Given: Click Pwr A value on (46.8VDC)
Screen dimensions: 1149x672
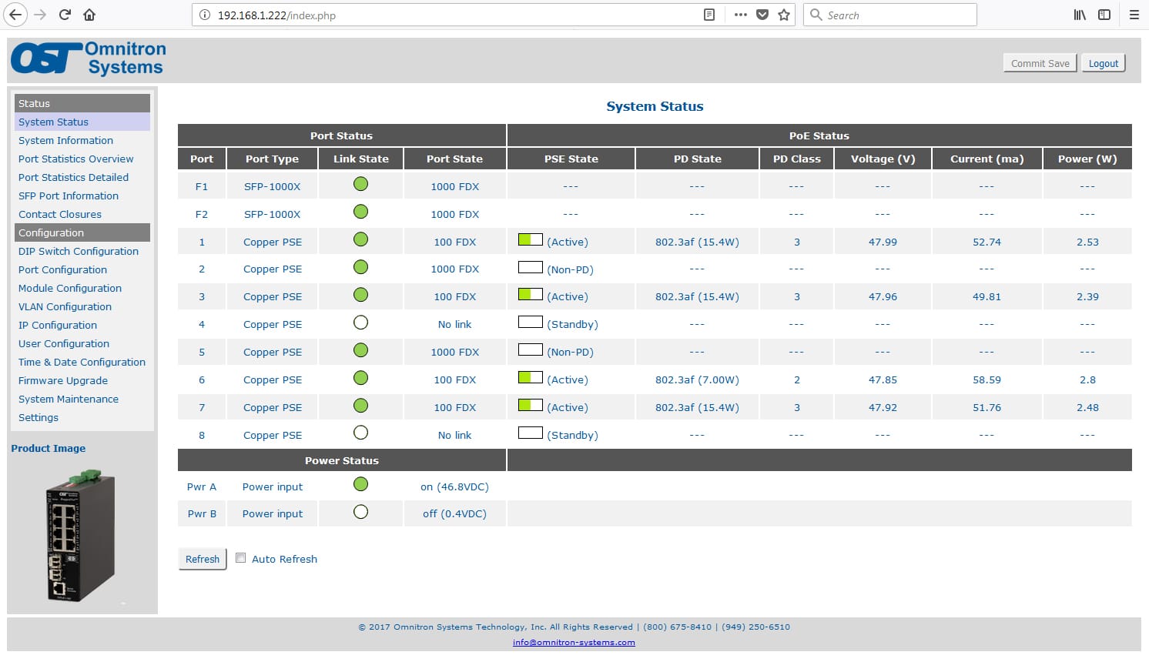Looking at the screenshot, I should pos(454,486).
